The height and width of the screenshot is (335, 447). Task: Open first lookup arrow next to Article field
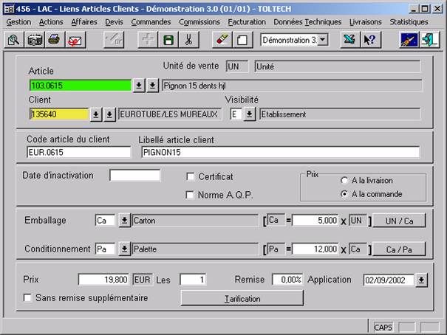pos(139,86)
